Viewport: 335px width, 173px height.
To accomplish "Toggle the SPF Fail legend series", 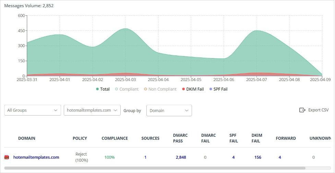I will [x=218, y=89].
